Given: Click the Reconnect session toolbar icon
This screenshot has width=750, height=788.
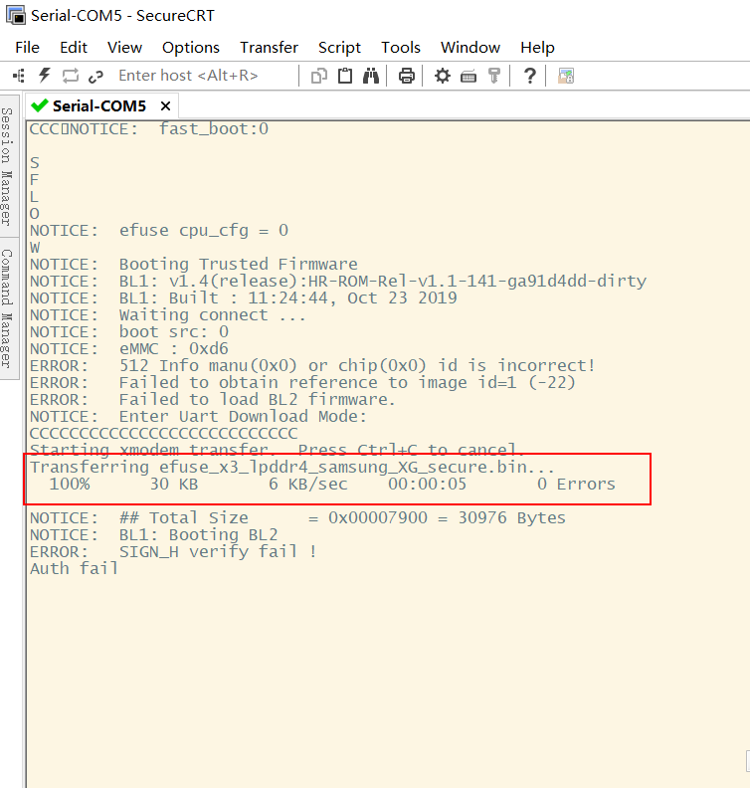Looking at the screenshot, I should 71,76.
